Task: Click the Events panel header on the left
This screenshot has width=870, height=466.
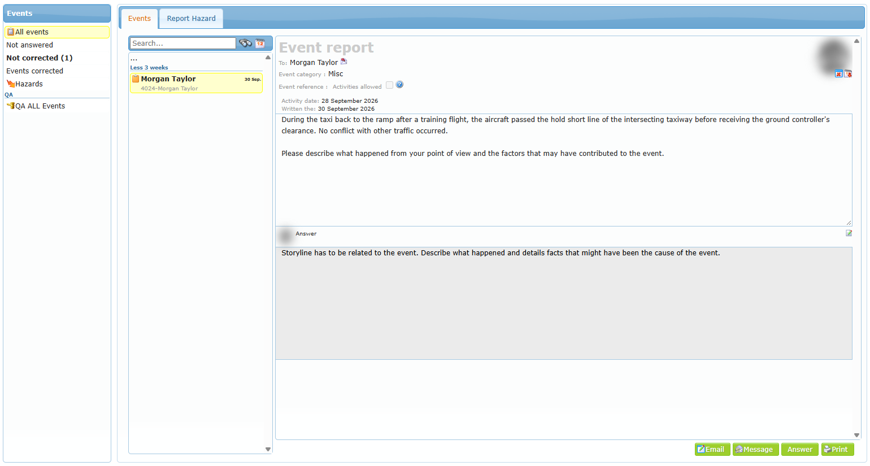Action: tap(56, 14)
